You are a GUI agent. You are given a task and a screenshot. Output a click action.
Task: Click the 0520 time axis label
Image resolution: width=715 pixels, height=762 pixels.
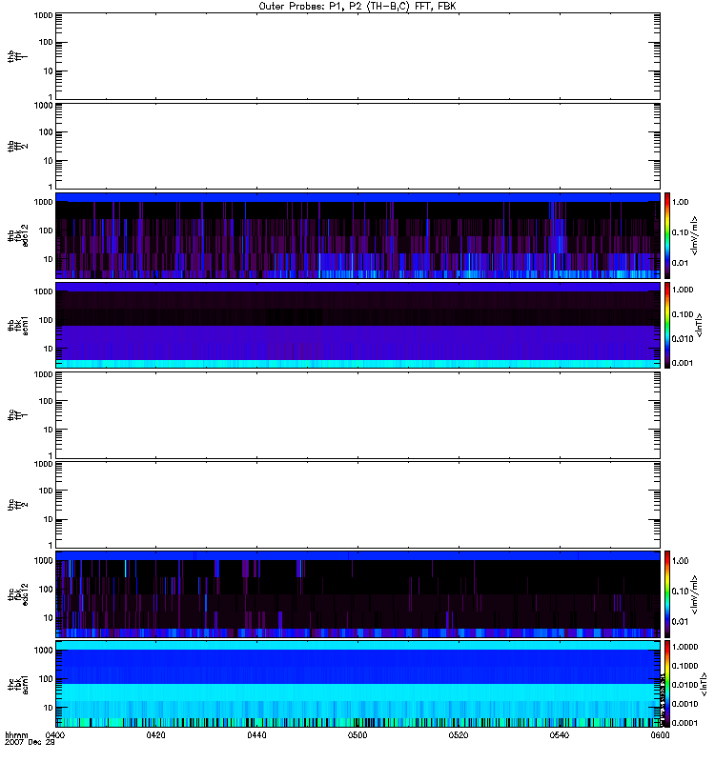(x=459, y=734)
